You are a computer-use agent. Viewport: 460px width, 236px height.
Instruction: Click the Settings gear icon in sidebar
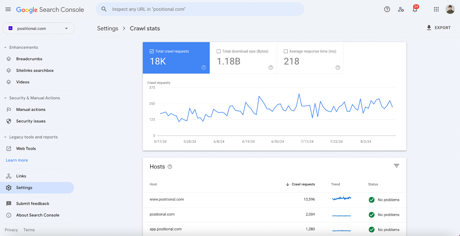point(9,188)
